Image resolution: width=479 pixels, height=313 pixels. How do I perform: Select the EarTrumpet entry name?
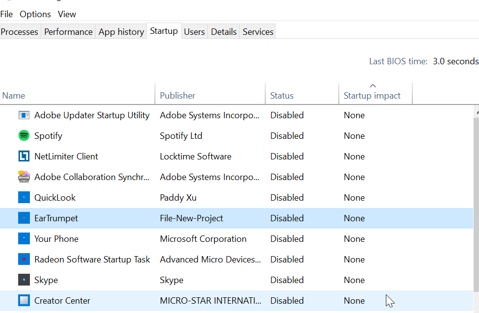coord(56,218)
